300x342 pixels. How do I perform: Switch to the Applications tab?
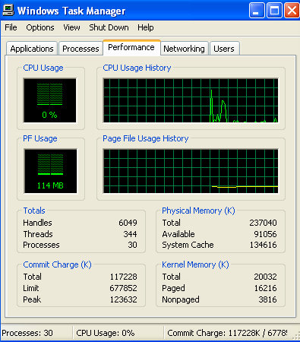click(32, 49)
